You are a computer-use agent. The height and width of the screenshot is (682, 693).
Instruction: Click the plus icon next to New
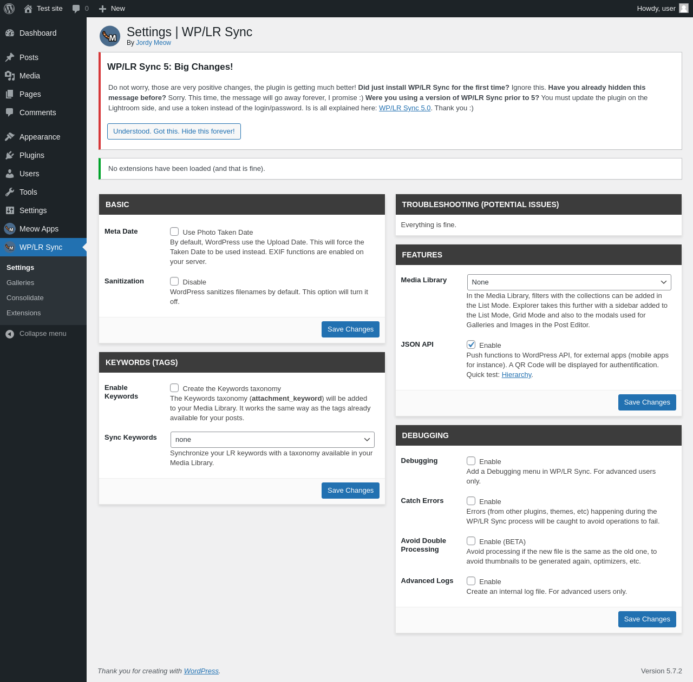coord(102,9)
